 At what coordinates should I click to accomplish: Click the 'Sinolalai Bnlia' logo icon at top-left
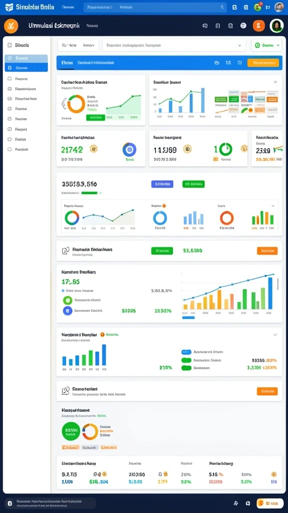(x=9, y=7)
